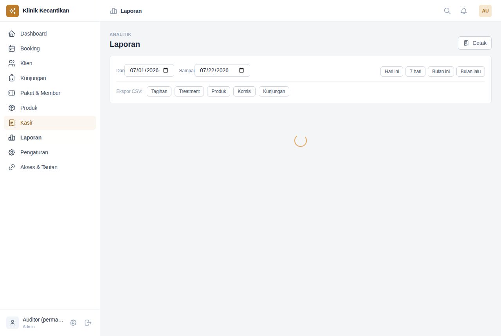Click the logout icon in sidebar footer
Screen dimensions: 501x336
click(x=88, y=323)
